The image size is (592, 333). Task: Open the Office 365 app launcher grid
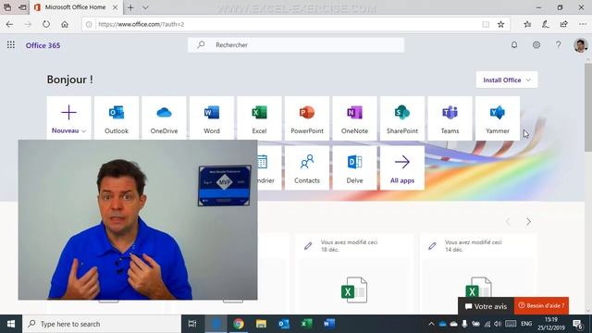11,45
